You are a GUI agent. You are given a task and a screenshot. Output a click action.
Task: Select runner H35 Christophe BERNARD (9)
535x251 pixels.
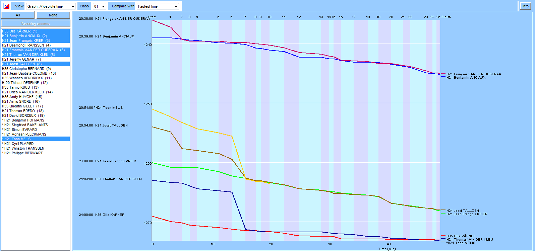(x=36, y=69)
